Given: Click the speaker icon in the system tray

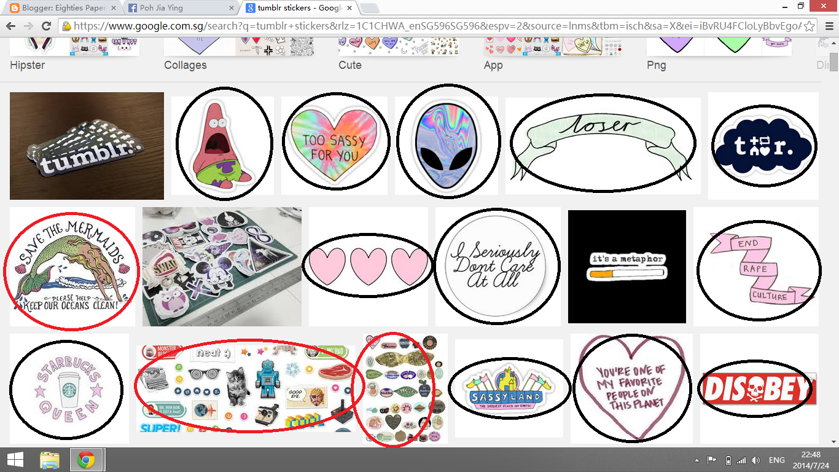Looking at the screenshot, I should [x=757, y=460].
